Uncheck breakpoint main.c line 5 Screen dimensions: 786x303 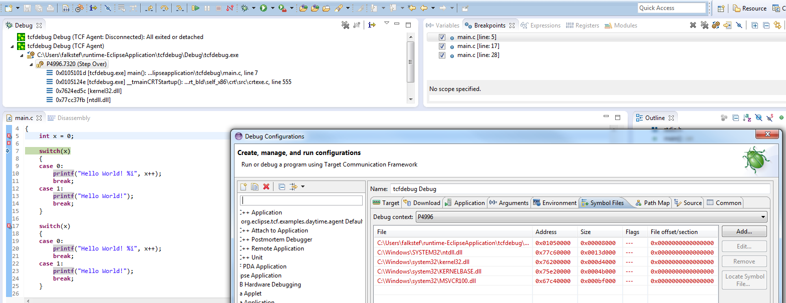tap(442, 37)
